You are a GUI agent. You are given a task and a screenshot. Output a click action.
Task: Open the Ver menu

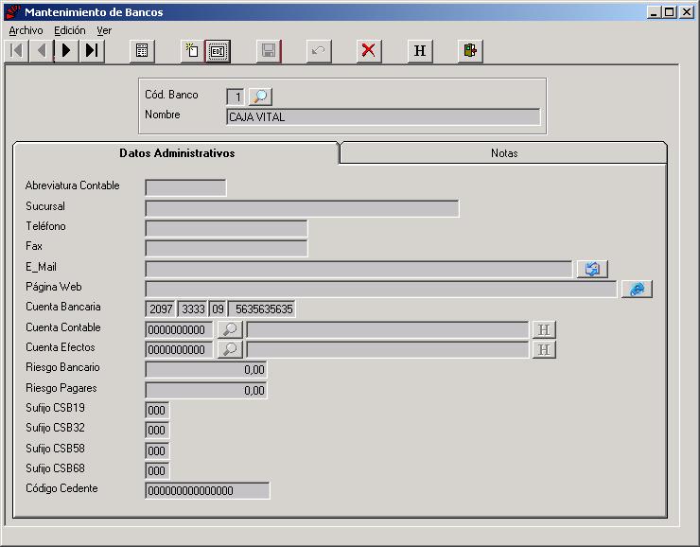click(104, 30)
